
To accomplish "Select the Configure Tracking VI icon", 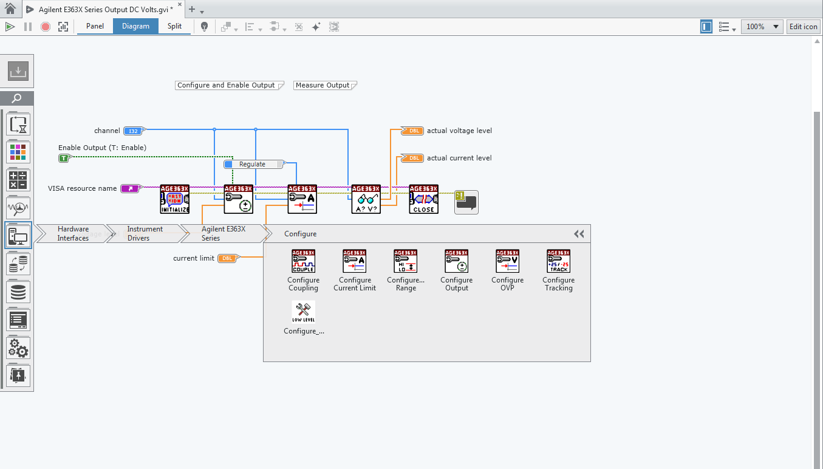I will pos(558,261).
